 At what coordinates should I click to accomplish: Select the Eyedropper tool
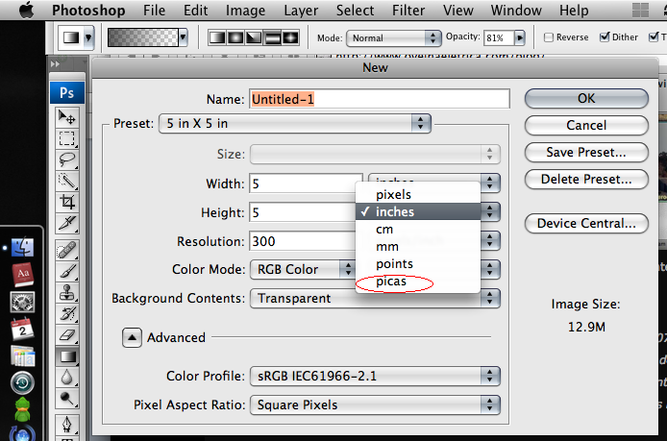coord(66,223)
